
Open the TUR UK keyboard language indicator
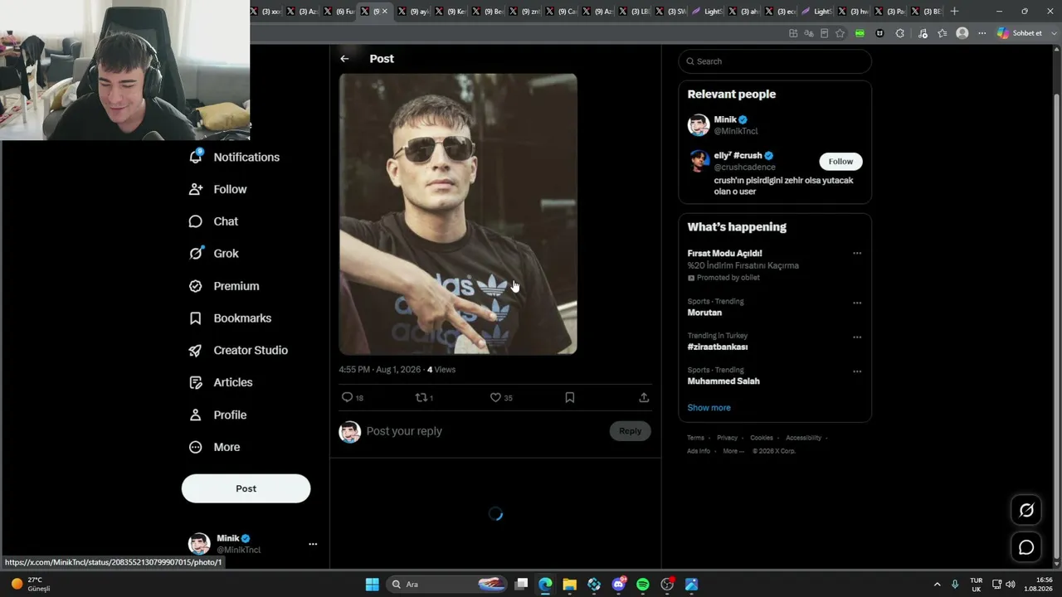977,585
